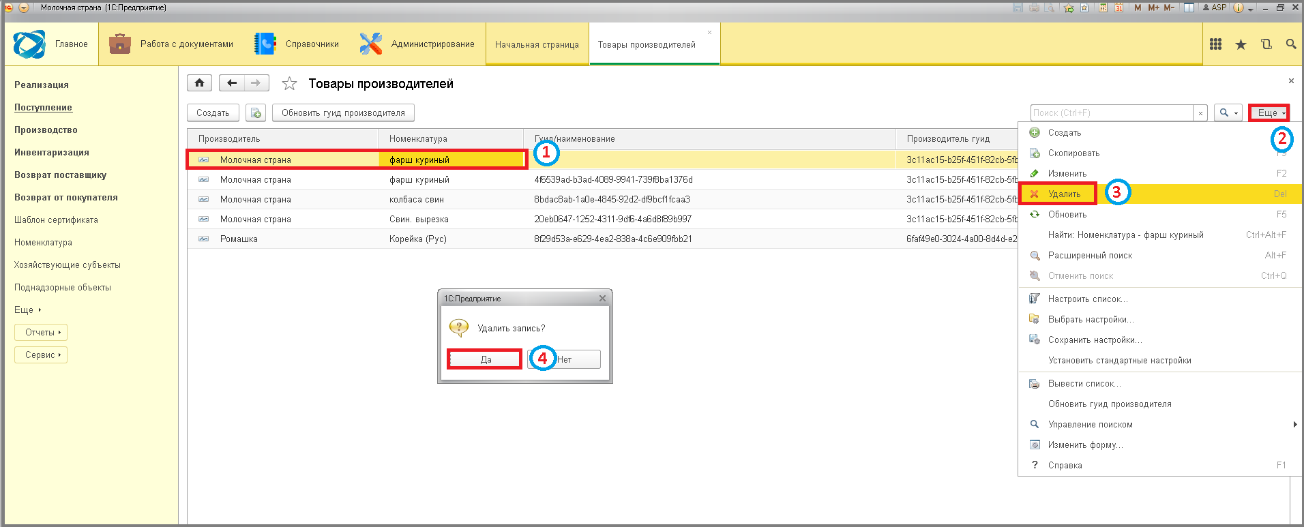Add page to favorites star-page icon
Viewport: 1304px width, 527px height.
tap(1084, 7)
